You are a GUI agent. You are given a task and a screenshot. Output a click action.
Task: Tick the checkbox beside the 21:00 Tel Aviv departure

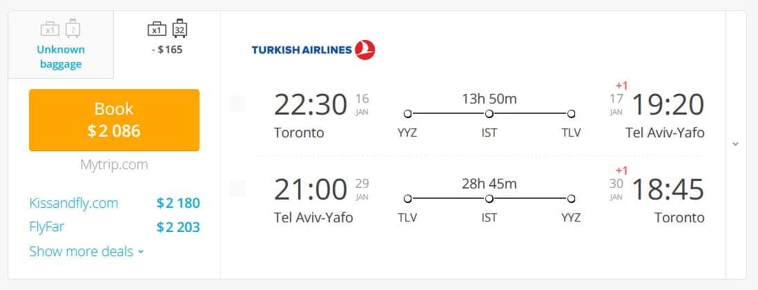(x=237, y=188)
